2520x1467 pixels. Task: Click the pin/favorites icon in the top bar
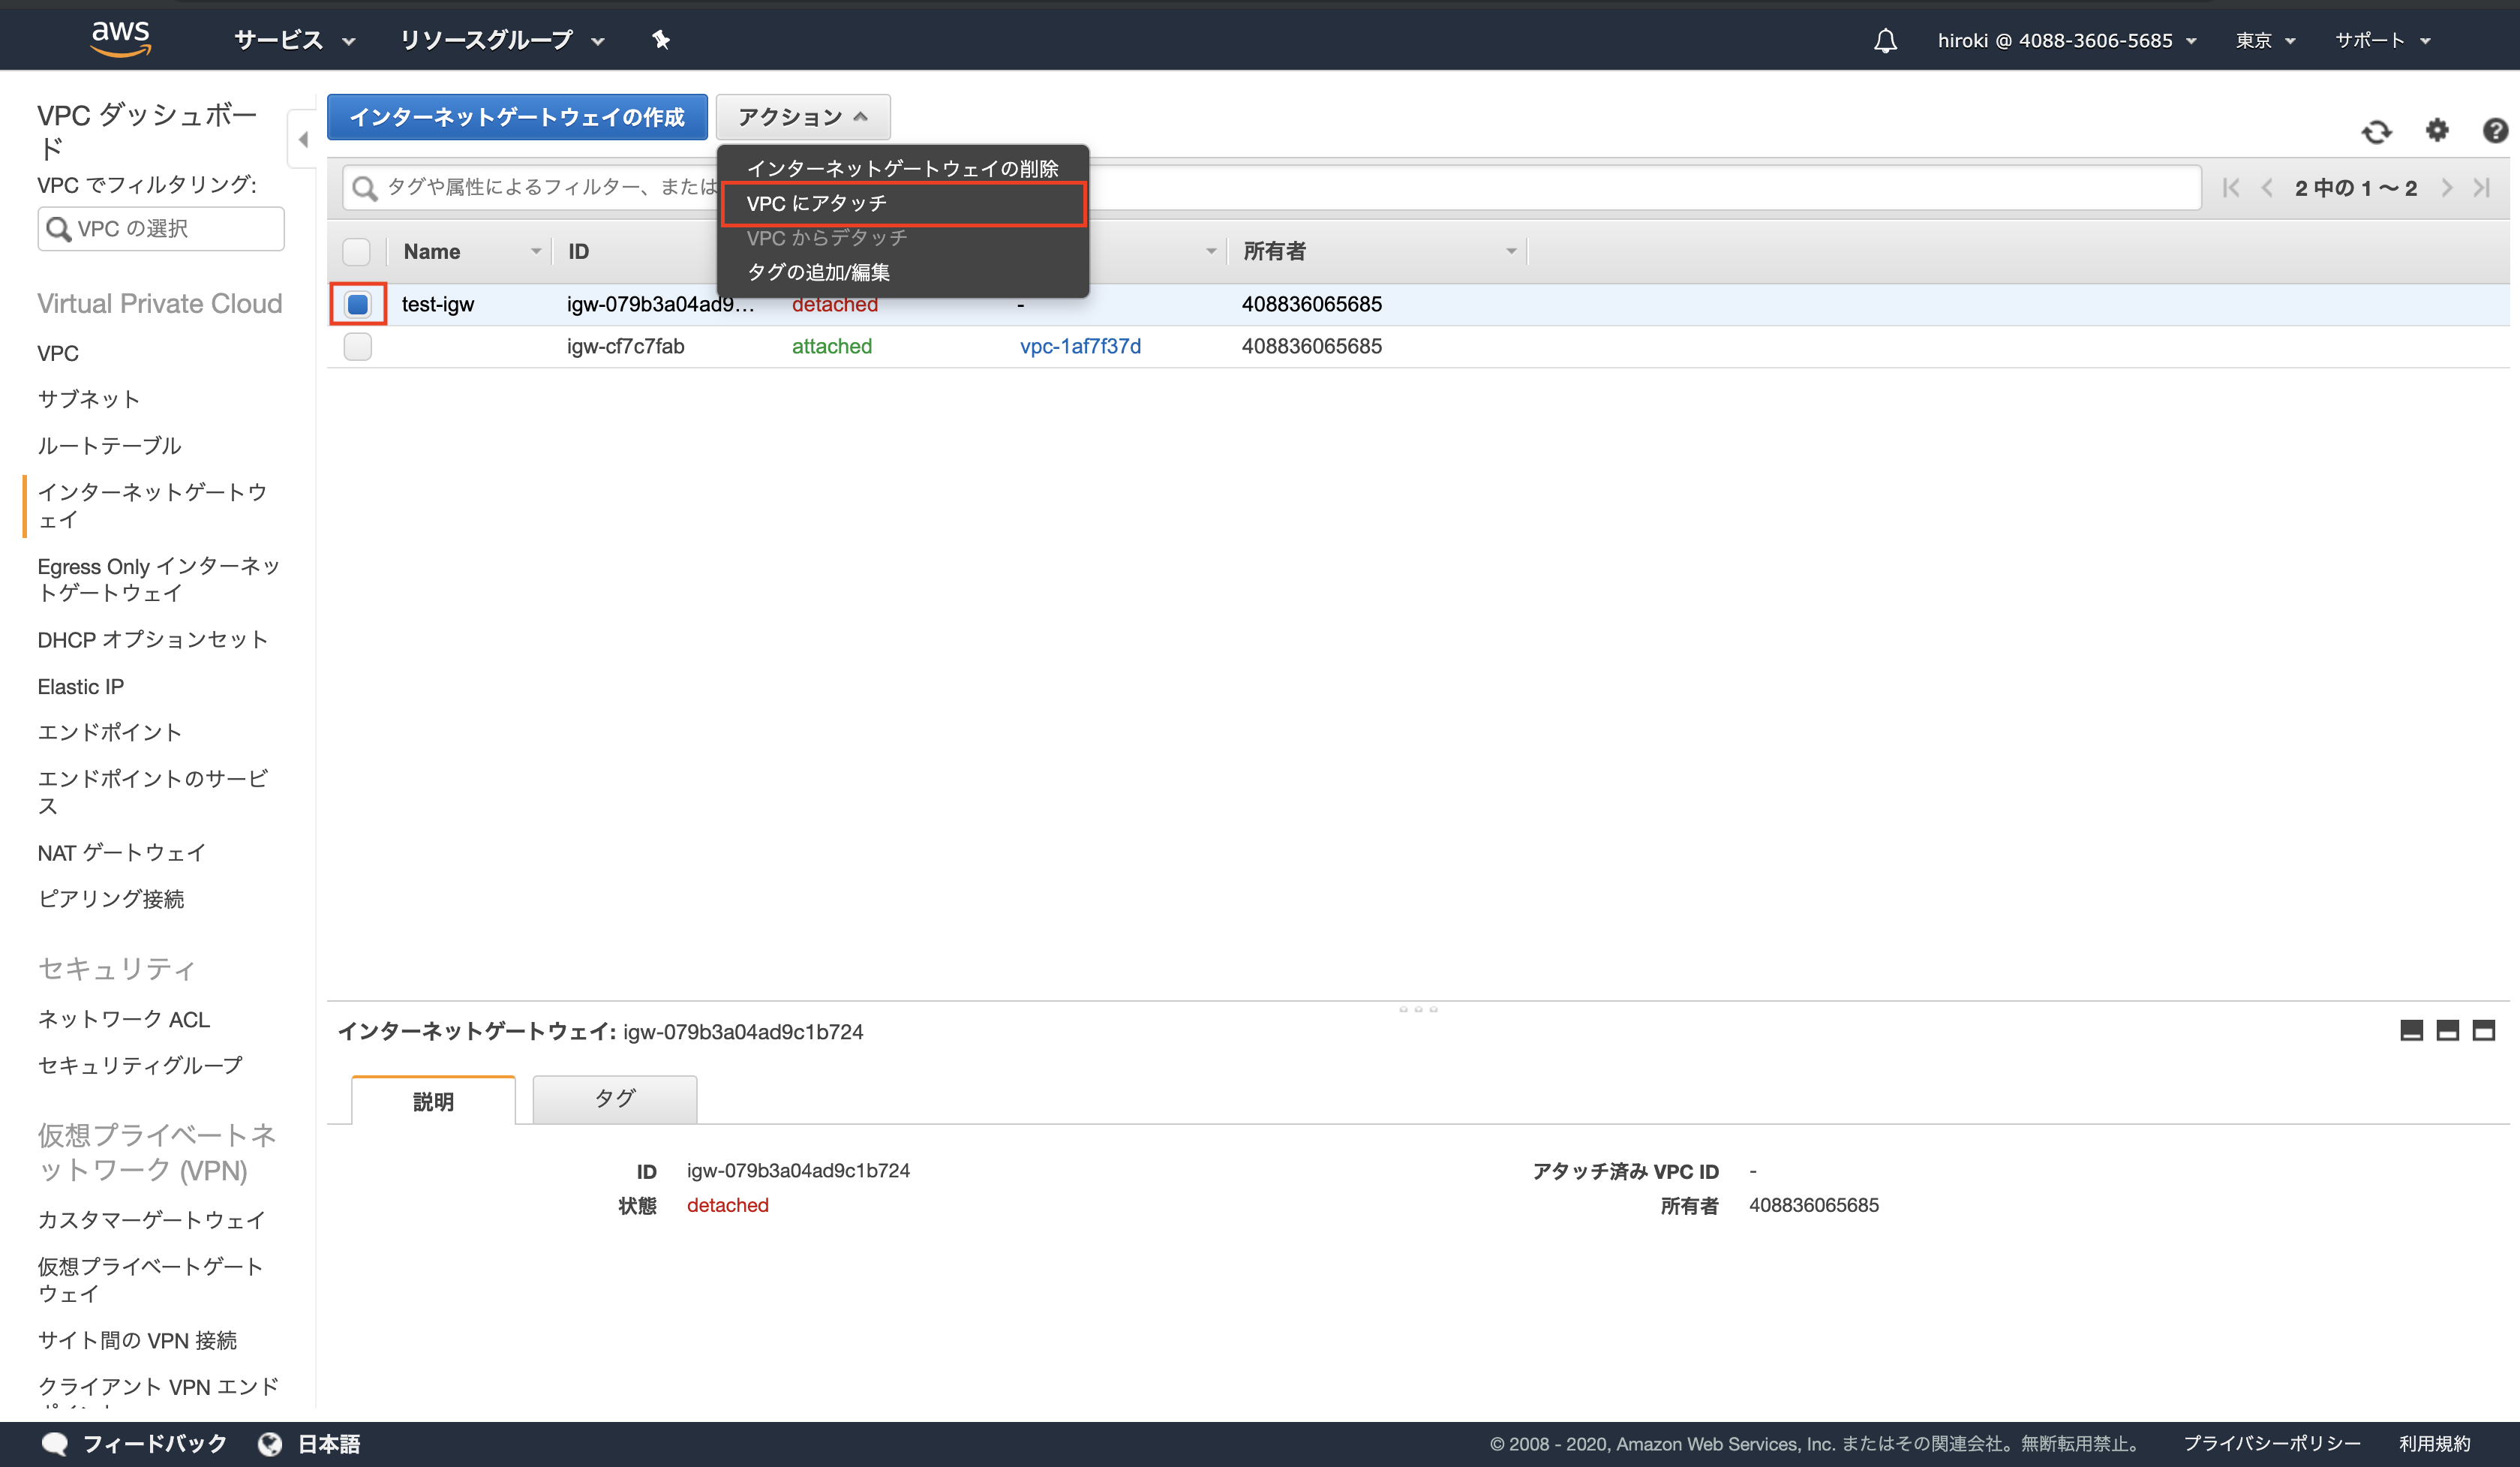point(660,40)
